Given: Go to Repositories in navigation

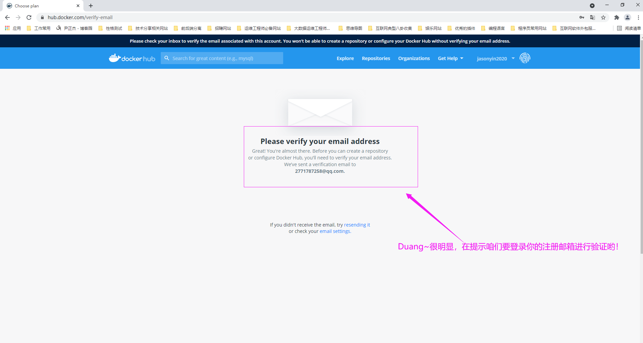Looking at the screenshot, I should click(x=376, y=58).
